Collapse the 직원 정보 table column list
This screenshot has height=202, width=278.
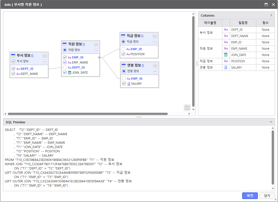96,50
